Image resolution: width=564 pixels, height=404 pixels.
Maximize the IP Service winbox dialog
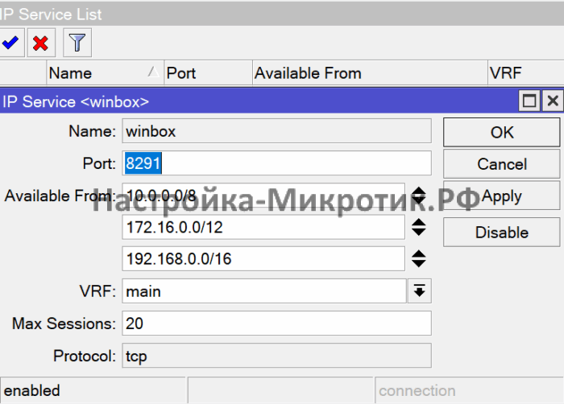[529, 101]
